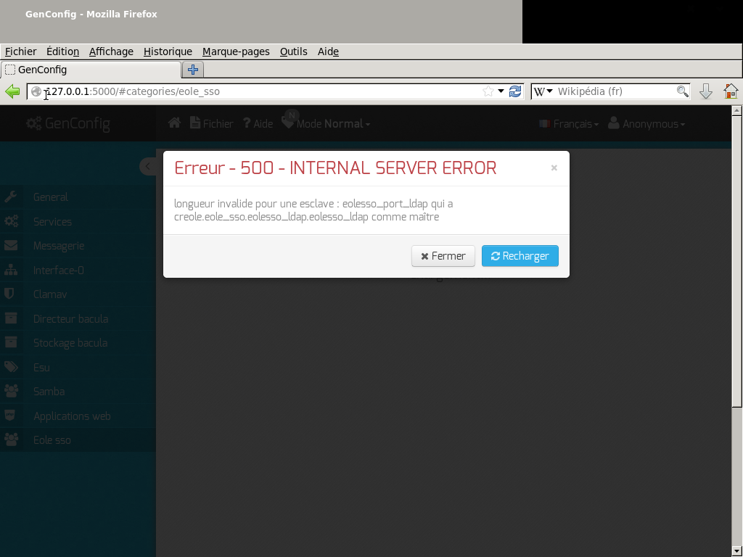
Task: Bookmark the page with the star icon
Action: [x=488, y=91]
